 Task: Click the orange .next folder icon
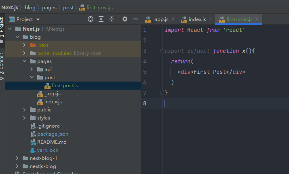click(x=33, y=45)
